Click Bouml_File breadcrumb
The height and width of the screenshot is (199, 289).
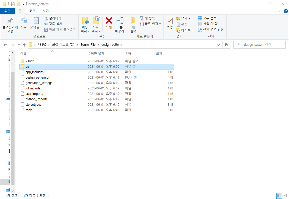[x=88, y=45]
